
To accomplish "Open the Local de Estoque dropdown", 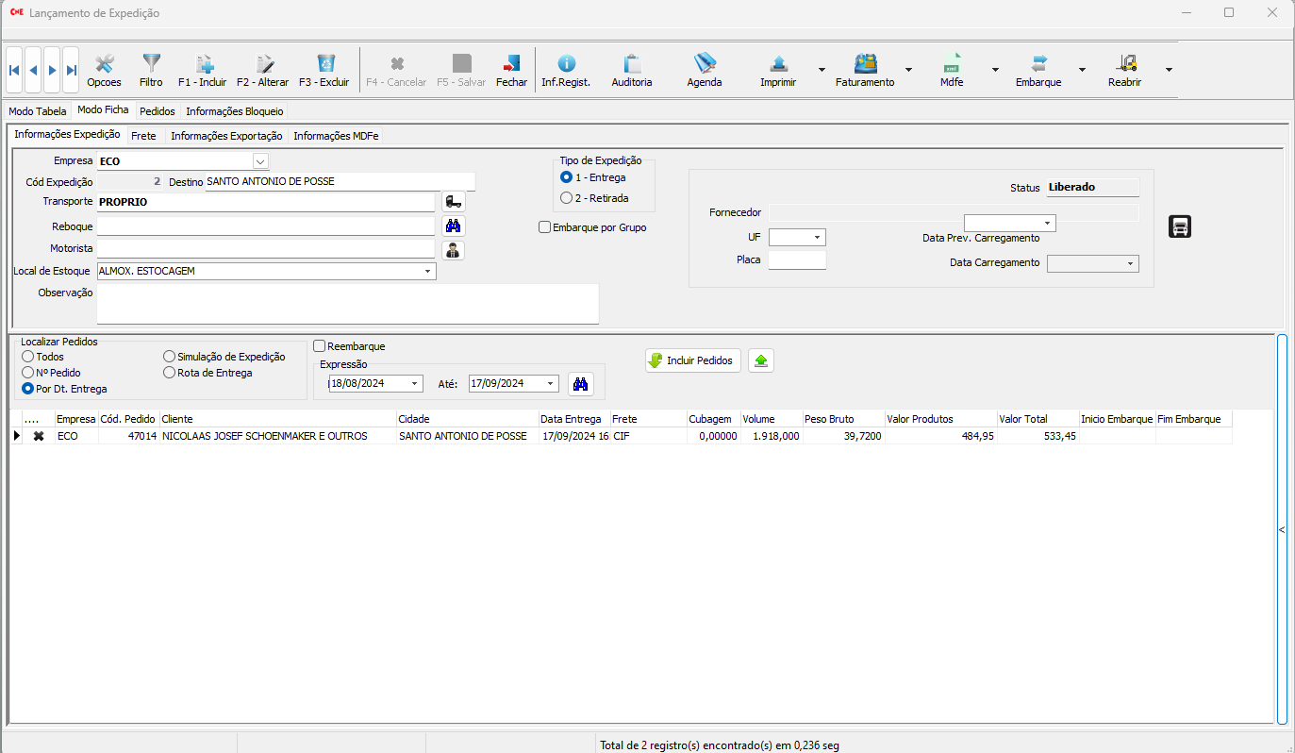I will point(428,272).
